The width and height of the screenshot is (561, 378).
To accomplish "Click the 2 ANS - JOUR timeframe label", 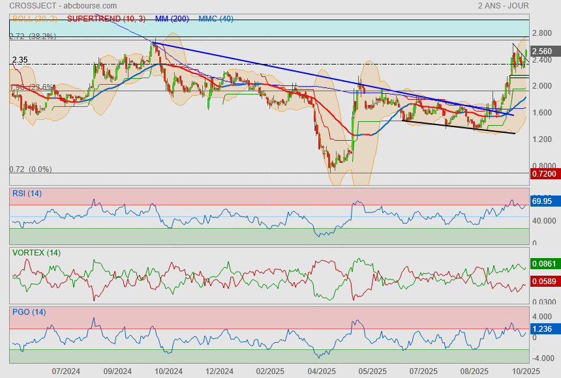I will 503,6.
